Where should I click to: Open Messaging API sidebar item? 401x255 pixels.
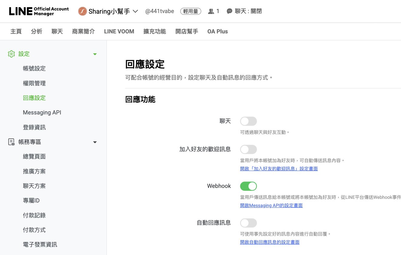pos(42,113)
